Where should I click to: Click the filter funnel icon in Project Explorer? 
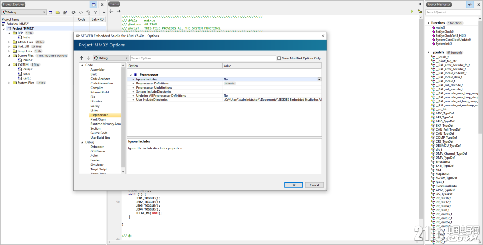coord(95,13)
